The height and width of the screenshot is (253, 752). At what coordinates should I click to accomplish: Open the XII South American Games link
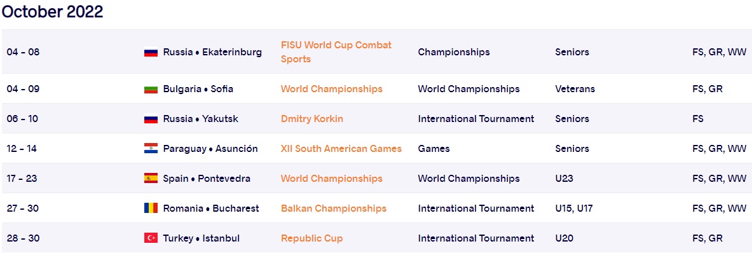341,149
